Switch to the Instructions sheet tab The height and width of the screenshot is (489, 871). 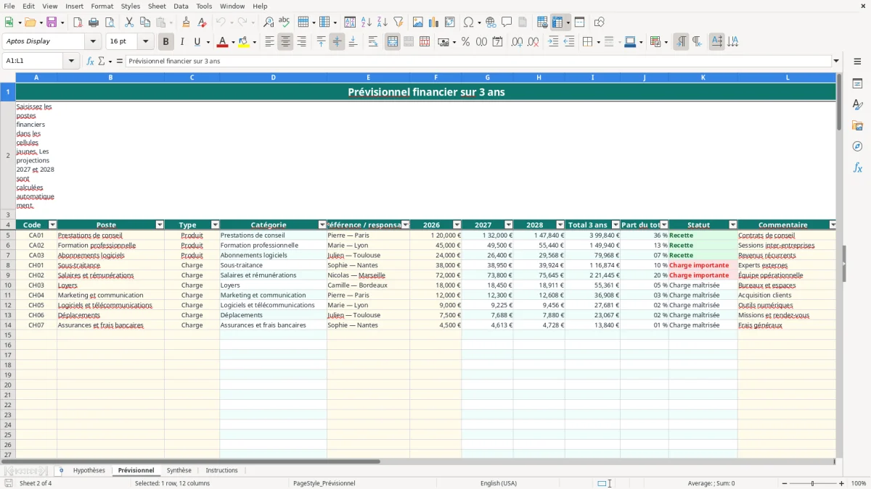click(221, 470)
